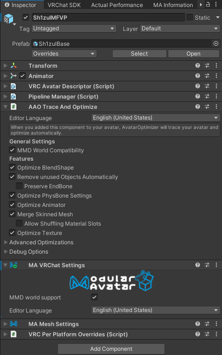Screen dimensions: 222x355
Task: Open help for VRC Avatar Descriptor
Action: pyautogui.click(x=198, y=86)
